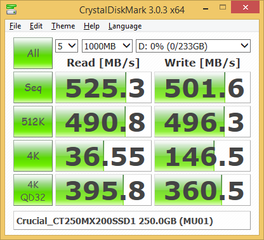Start the 512K test
Viewport: 264px width, 240px height.
coord(33,122)
